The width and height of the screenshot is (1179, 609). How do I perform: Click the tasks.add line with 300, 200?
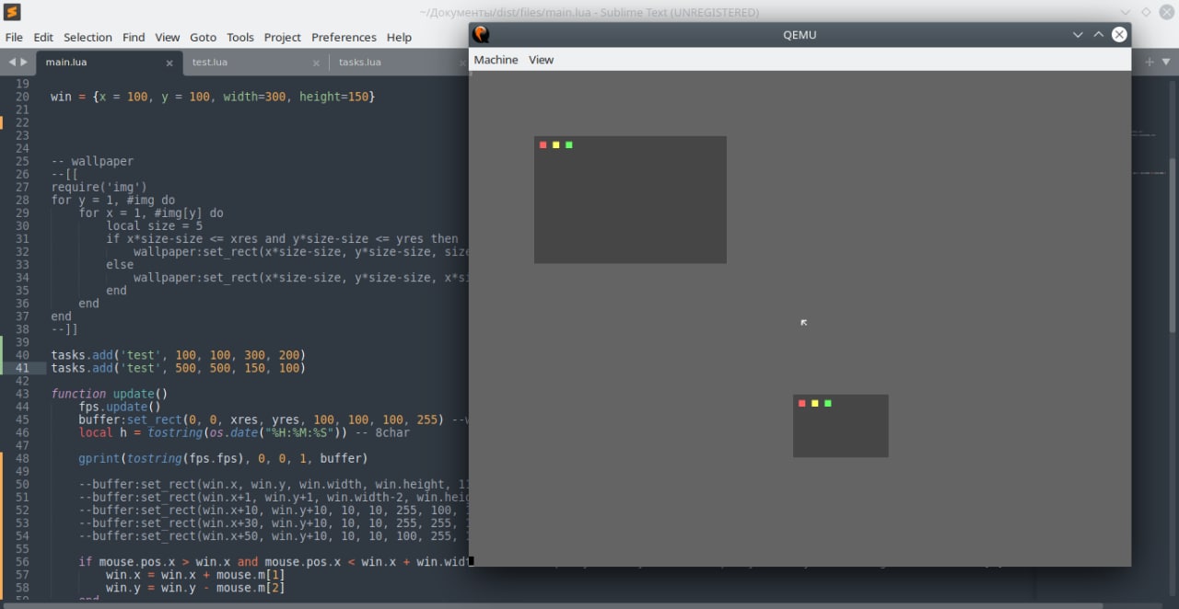pos(178,355)
